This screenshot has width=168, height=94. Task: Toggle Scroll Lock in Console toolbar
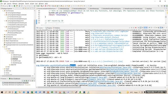[x=140, y=28]
